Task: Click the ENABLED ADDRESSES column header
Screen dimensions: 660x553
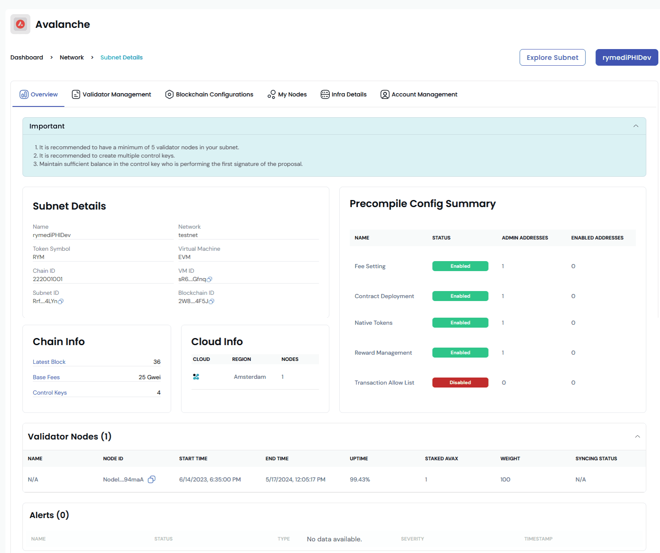Action: tap(597, 238)
